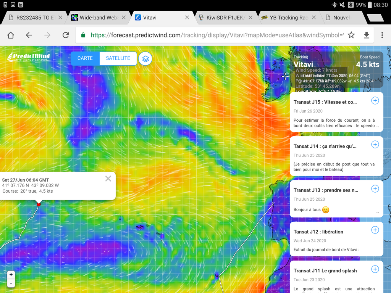The width and height of the screenshot is (391, 293).
Task: Switch map to CARTE view
Action: click(85, 58)
